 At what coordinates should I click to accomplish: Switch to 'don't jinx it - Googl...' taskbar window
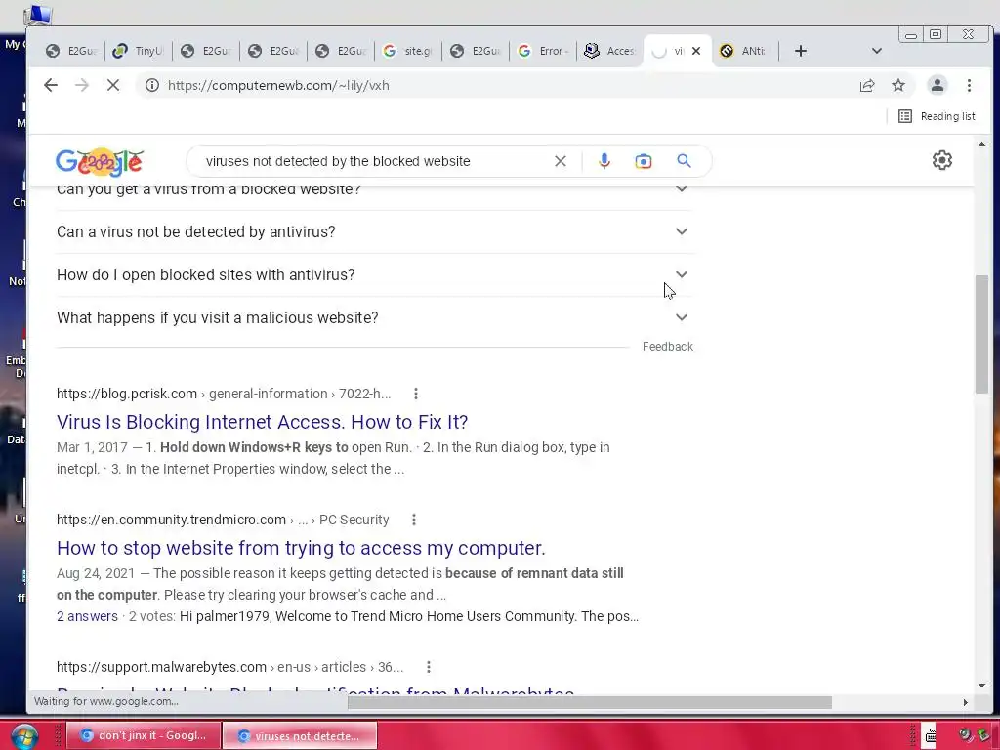[144, 736]
